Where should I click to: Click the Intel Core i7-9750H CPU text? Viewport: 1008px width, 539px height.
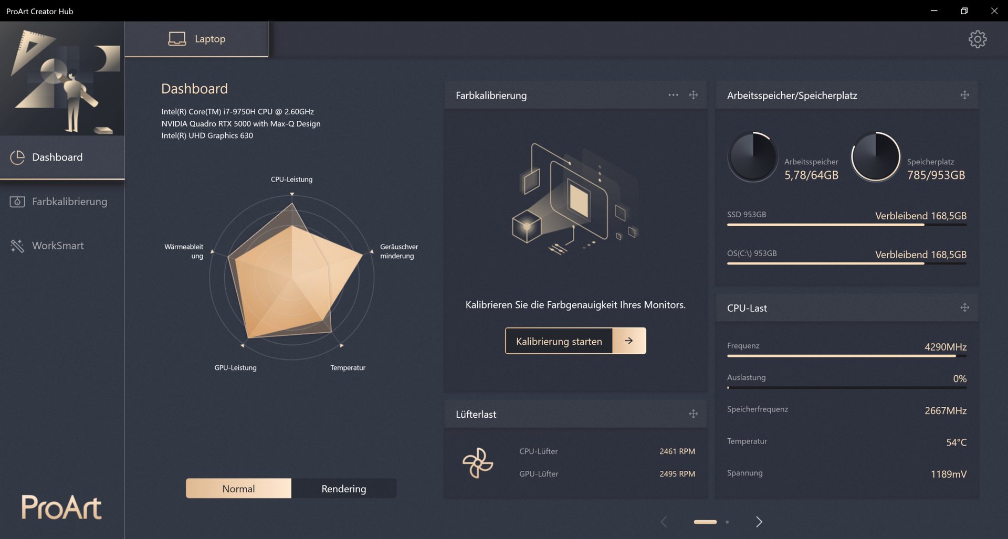(x=237, y=112)
